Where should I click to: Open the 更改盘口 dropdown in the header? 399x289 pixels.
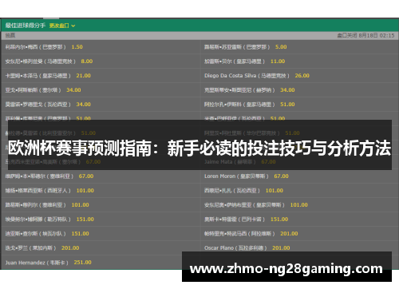point(62,26)
